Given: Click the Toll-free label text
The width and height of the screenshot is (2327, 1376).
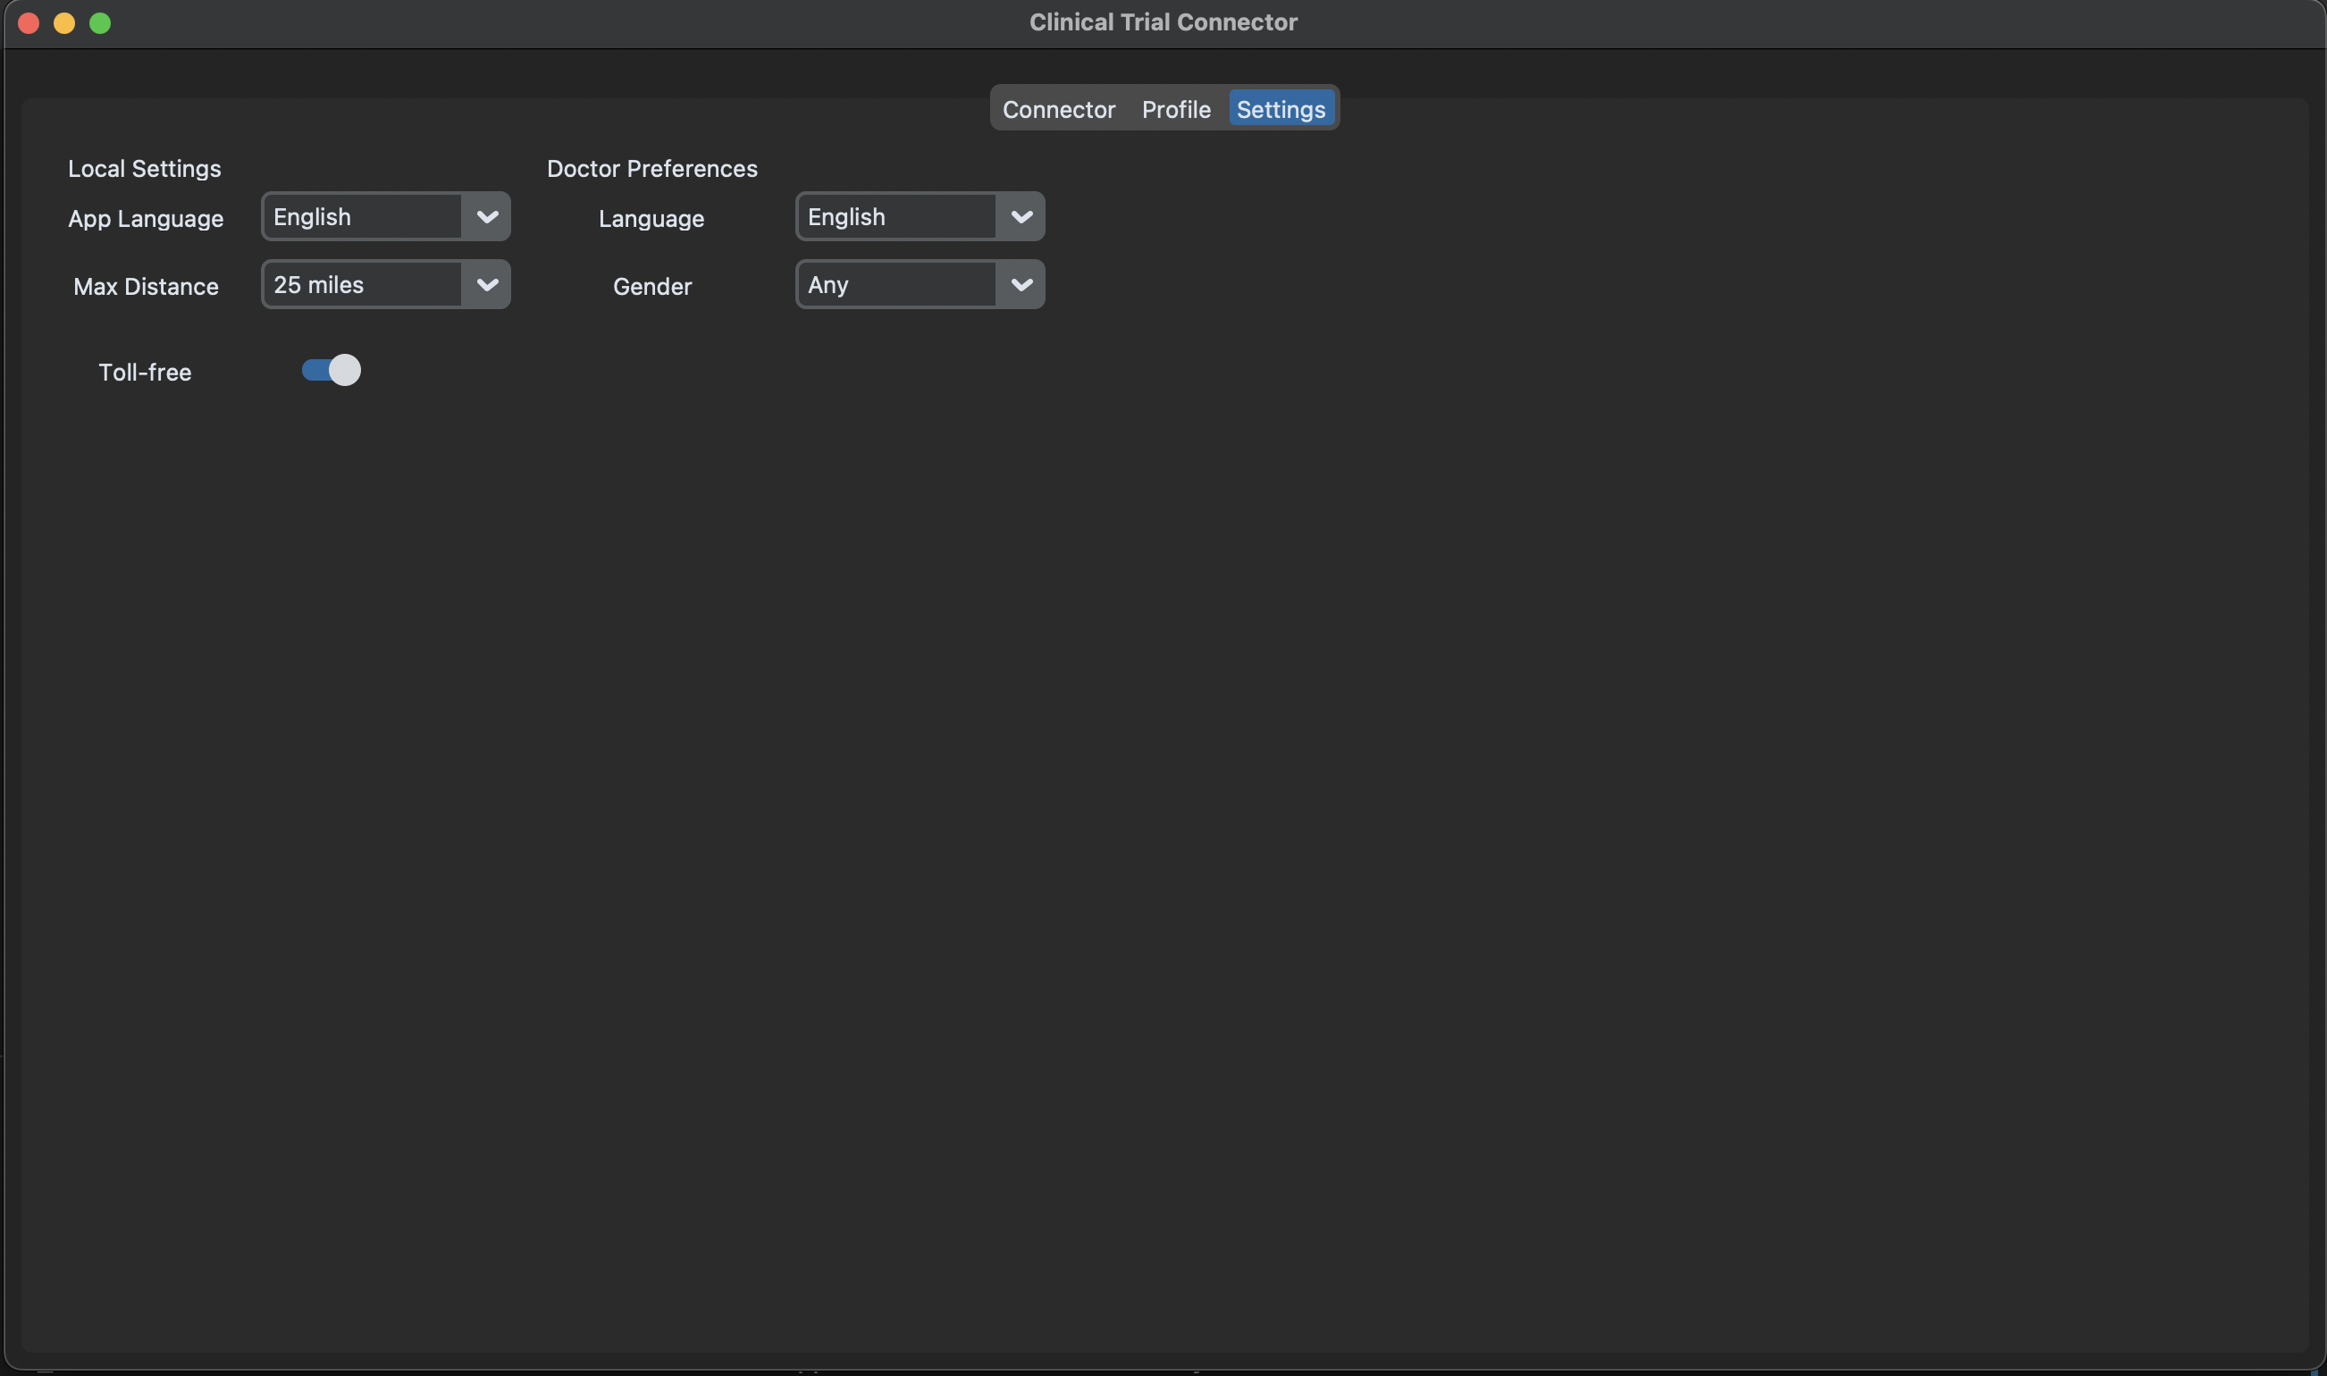Looking at the screenshot, I should [145, 372].
